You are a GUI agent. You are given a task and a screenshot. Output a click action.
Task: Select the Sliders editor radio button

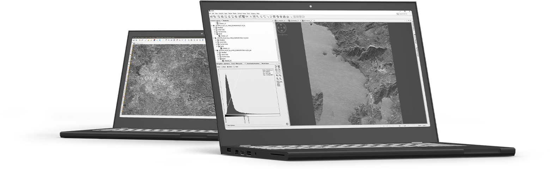(228, 67)
